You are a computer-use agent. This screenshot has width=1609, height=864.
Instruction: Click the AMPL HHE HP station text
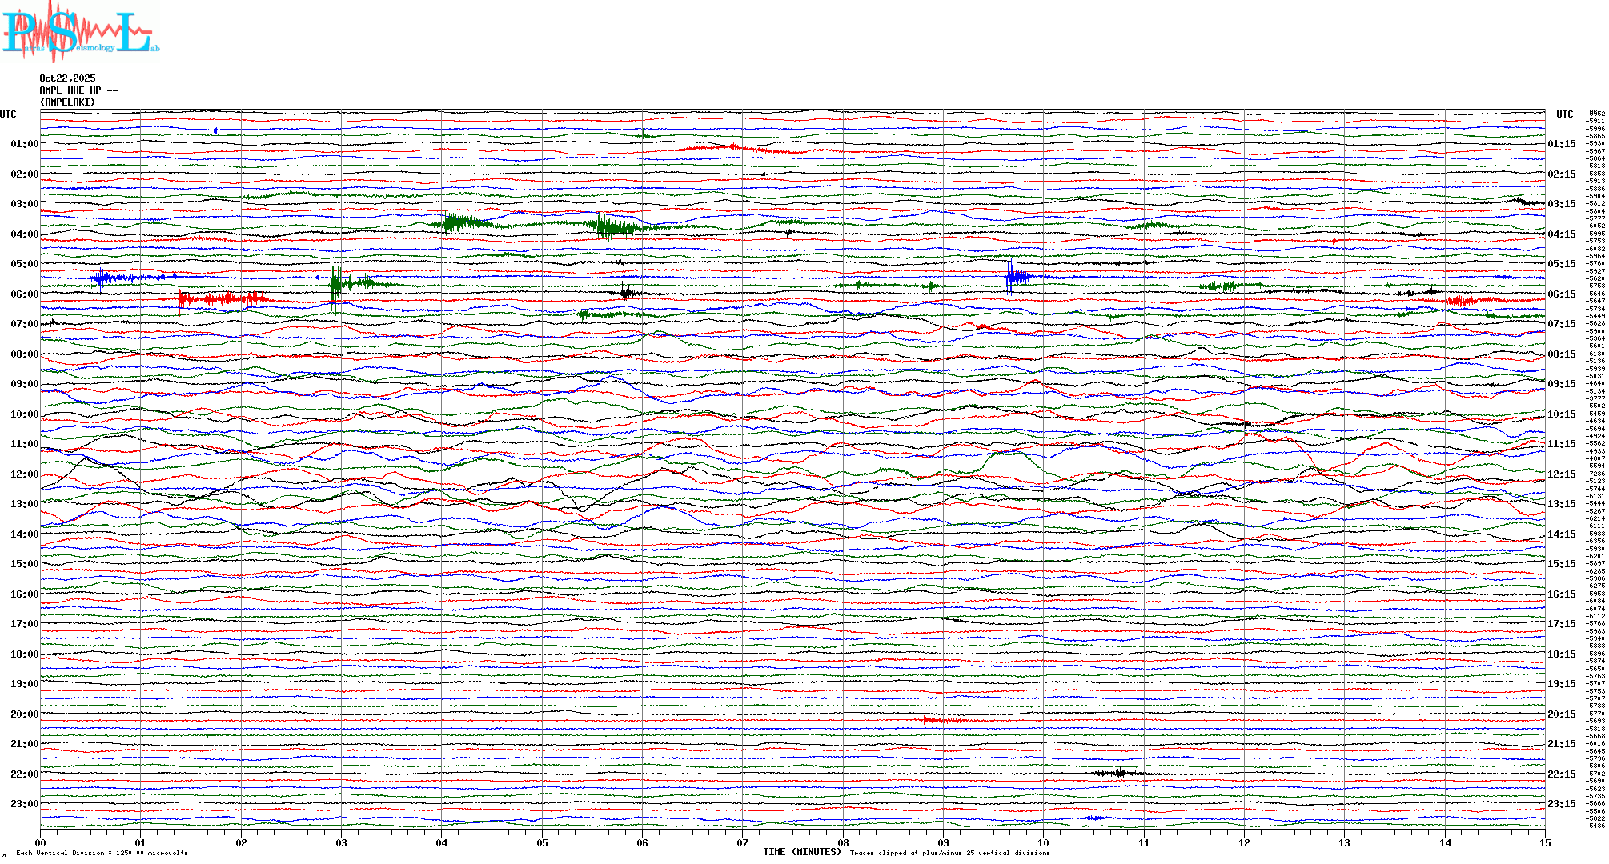78,90
